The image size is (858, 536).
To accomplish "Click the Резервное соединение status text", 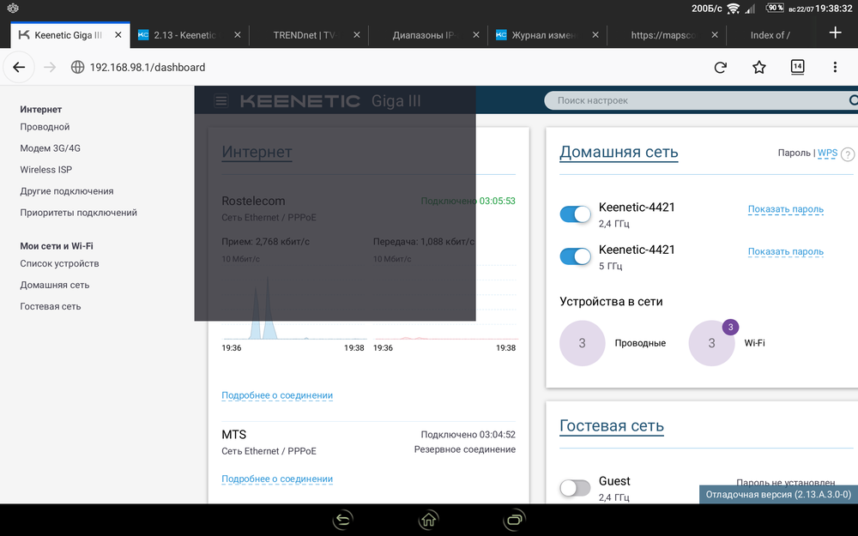I will click(464, 449).
